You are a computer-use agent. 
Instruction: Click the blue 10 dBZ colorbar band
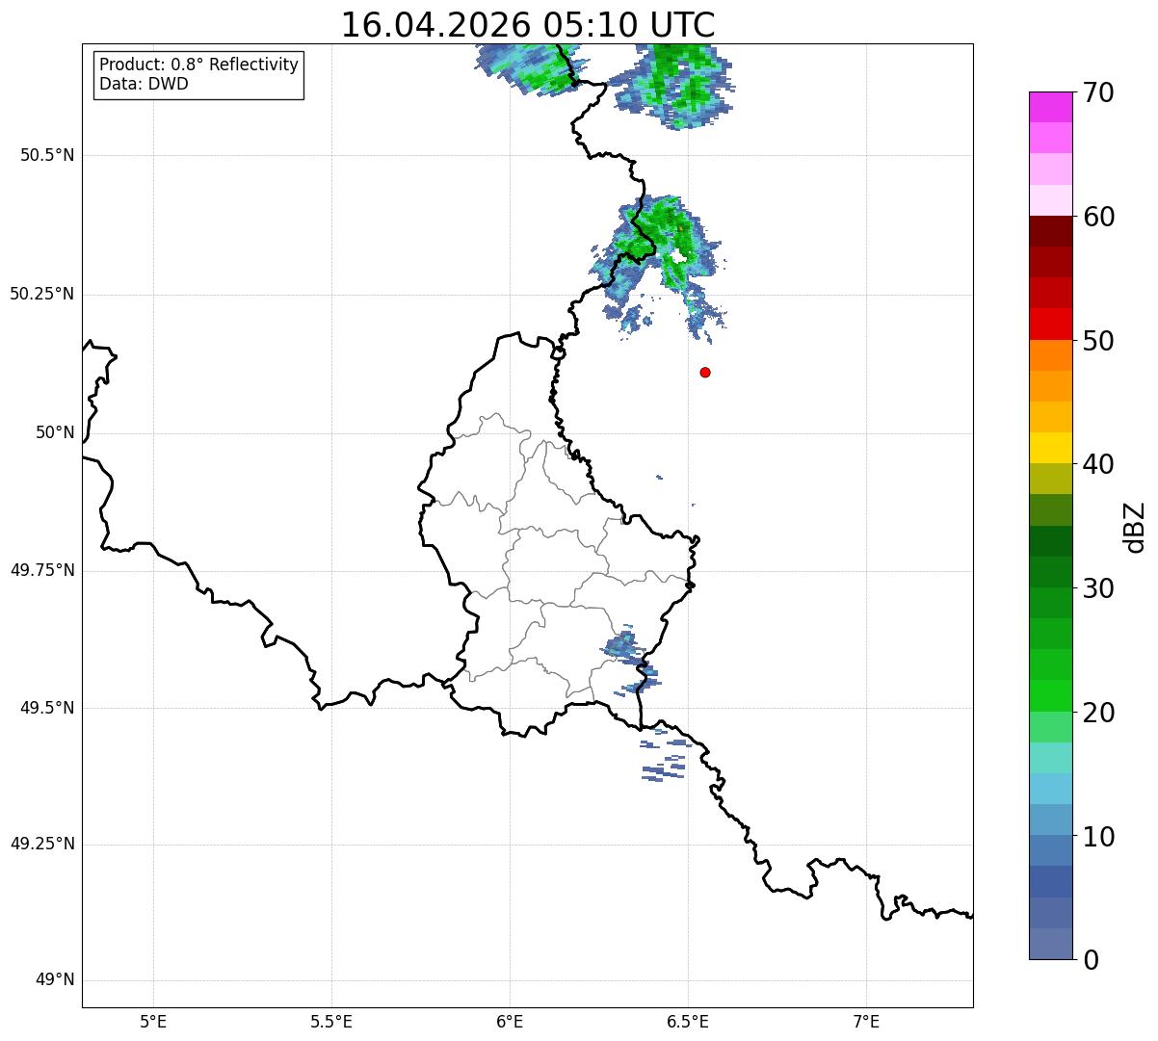pyautogui.click(x=1044, y=820)
